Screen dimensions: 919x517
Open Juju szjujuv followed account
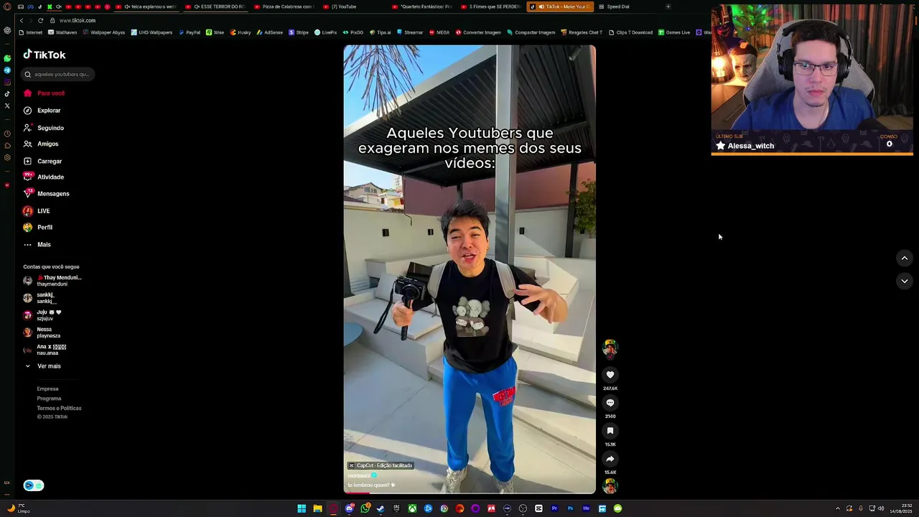tap(42, 315)
